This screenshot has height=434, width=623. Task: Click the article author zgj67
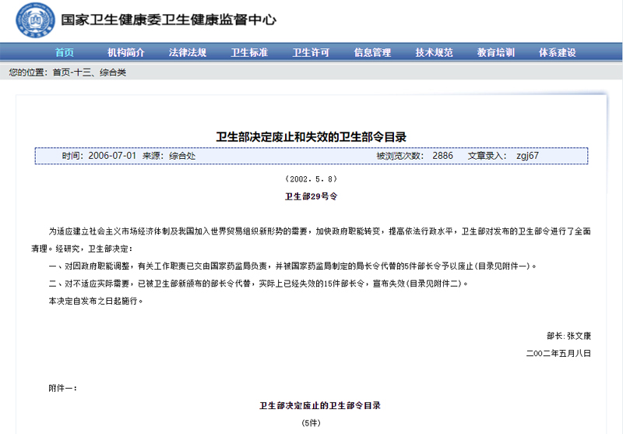(527, 156)
